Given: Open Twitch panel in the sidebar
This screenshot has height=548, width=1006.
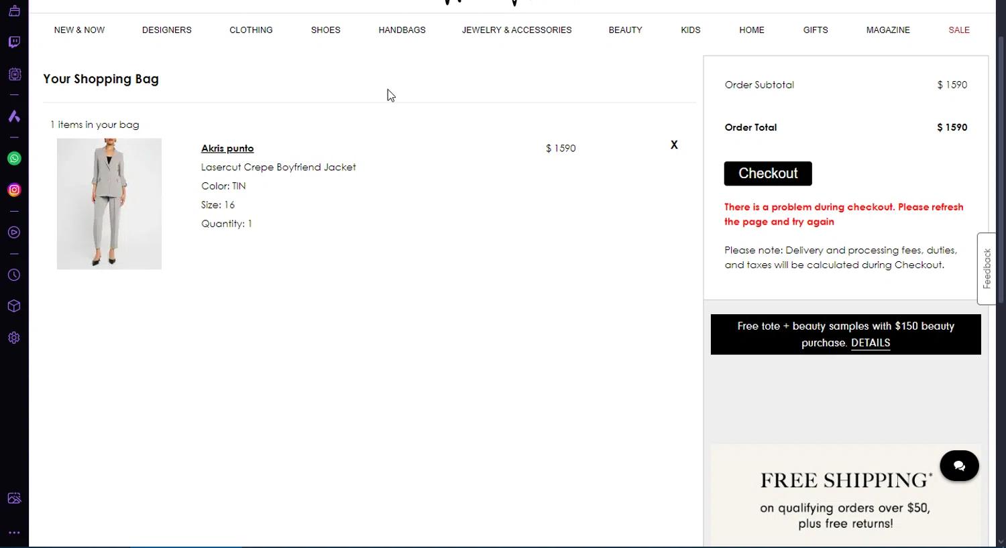Looking at the screenshot, I should pos(14,42).
